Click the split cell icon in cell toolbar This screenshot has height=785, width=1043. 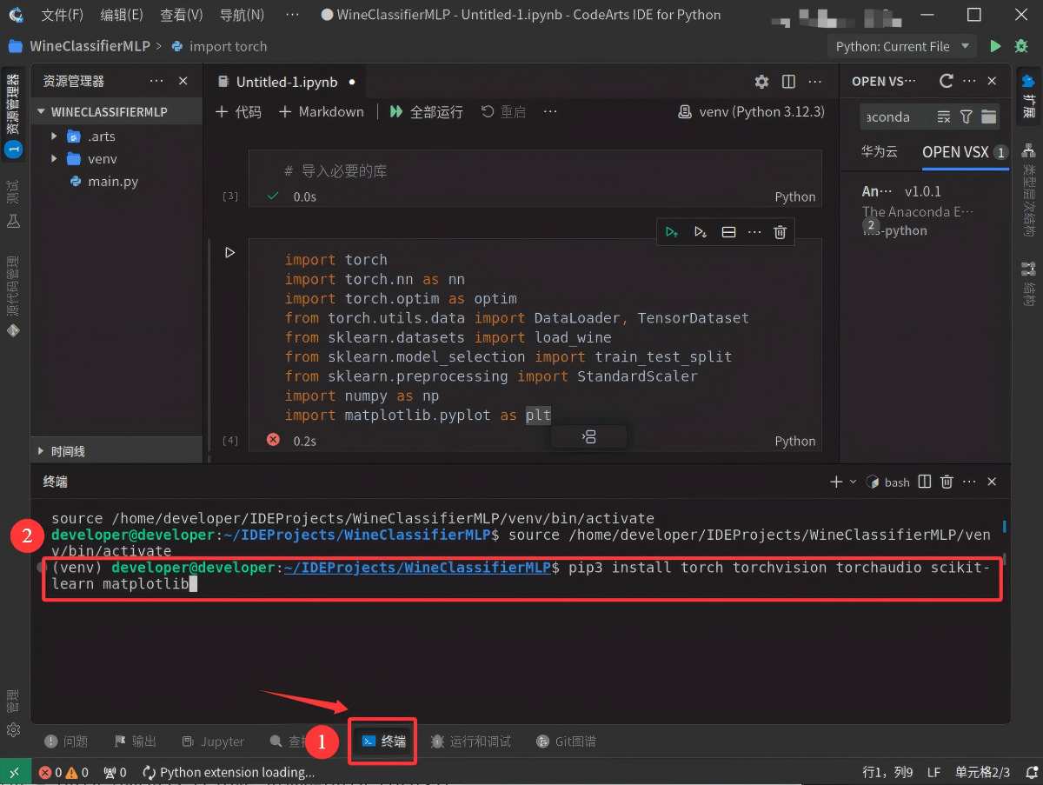click(729, 232)
